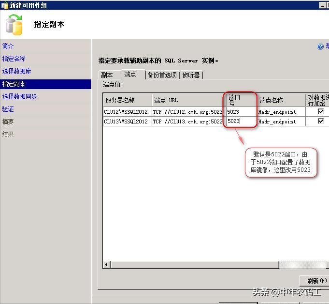Click the port field for CLU13 row
This screenshot has height=304, width=329.
242,121
